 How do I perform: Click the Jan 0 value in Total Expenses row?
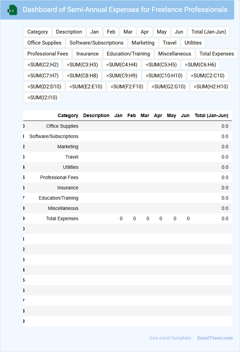[121, 219]
